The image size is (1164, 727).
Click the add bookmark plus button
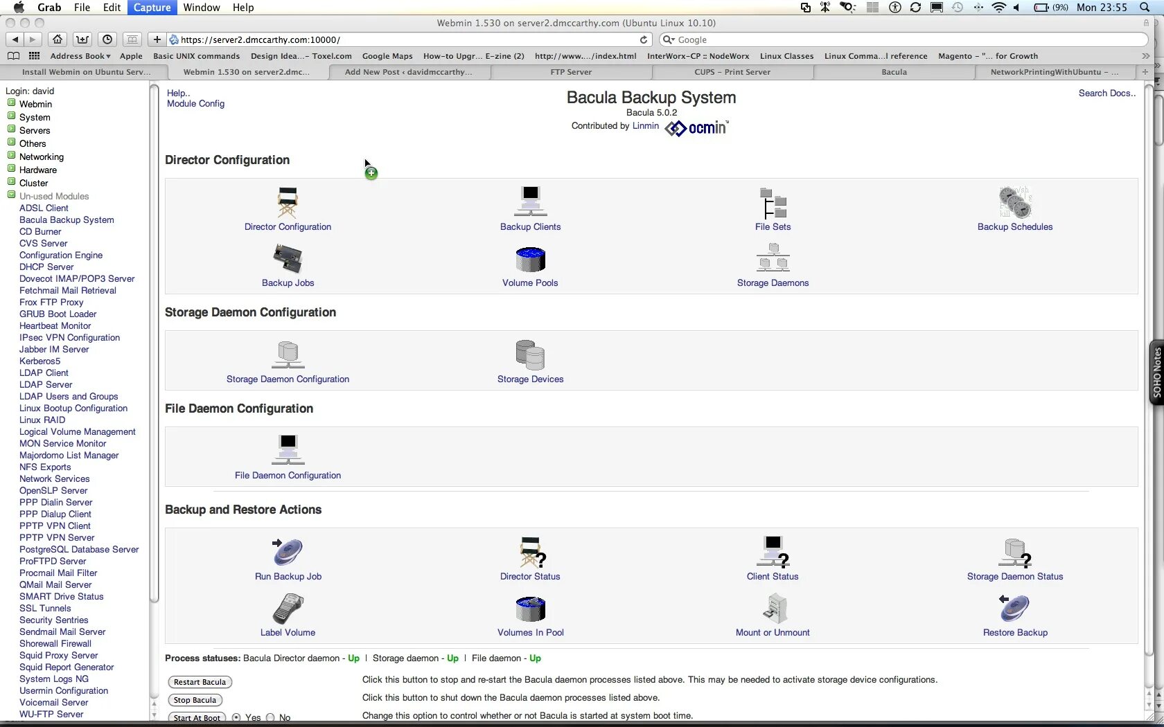point(157,39)
